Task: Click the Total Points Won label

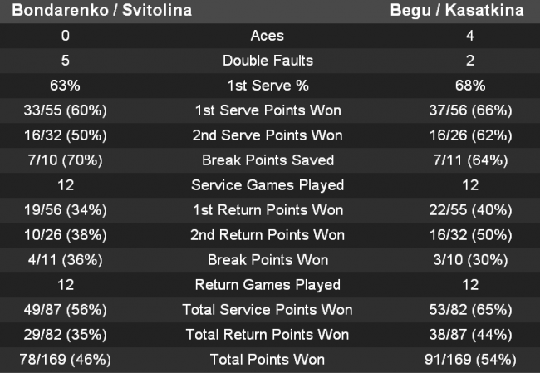Action: coord(267,360)
